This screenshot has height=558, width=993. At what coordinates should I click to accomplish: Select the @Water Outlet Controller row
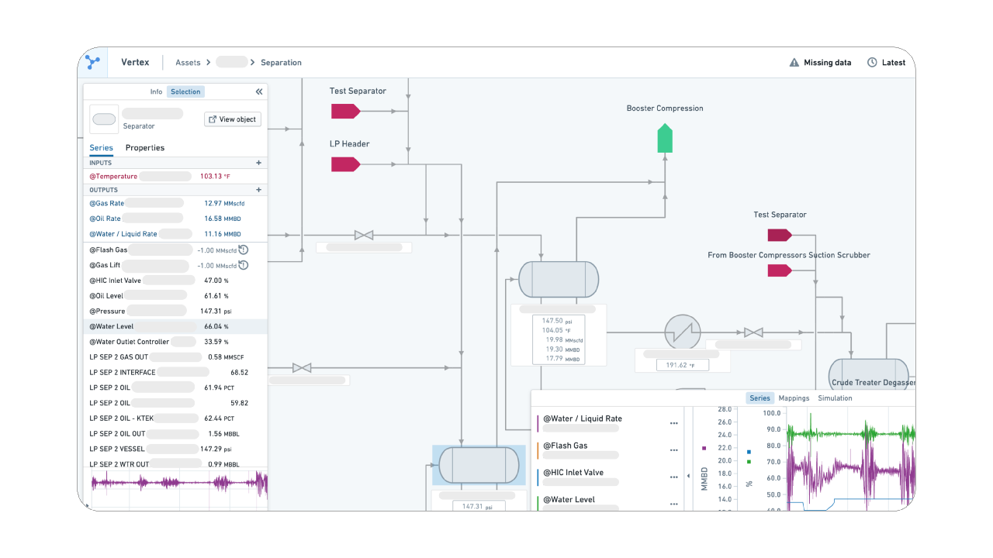point(175,342)
